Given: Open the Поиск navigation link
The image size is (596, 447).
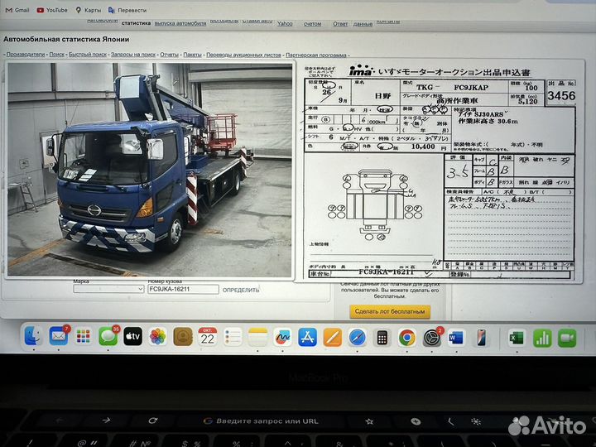Looking at the screenshot, I should (57, 55).
